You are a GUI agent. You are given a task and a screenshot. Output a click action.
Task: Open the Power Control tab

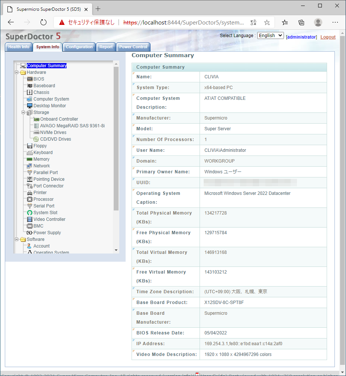click(133, 47)
